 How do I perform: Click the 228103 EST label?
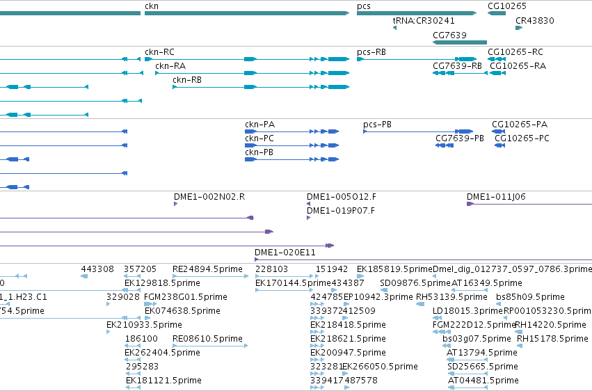point(271,269)
